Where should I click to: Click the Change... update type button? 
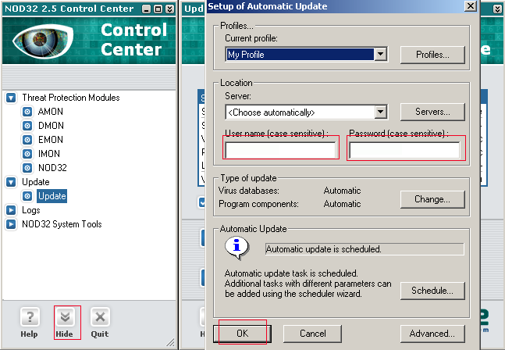[432, 199]
